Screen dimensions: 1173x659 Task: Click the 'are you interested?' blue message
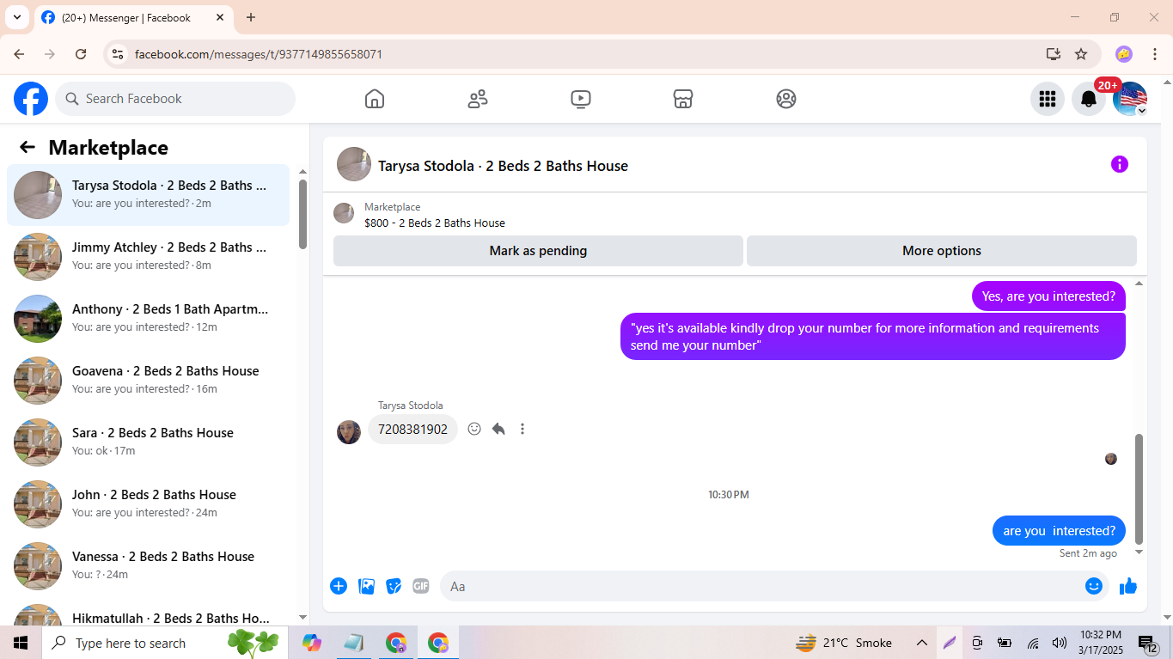click(1059, 530)
